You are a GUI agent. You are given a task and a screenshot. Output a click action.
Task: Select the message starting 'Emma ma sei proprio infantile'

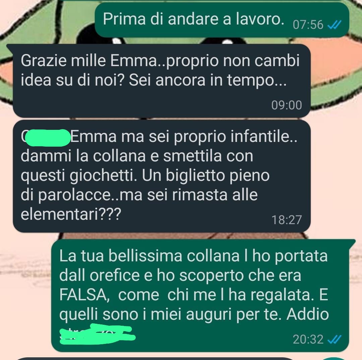point(162,176)
